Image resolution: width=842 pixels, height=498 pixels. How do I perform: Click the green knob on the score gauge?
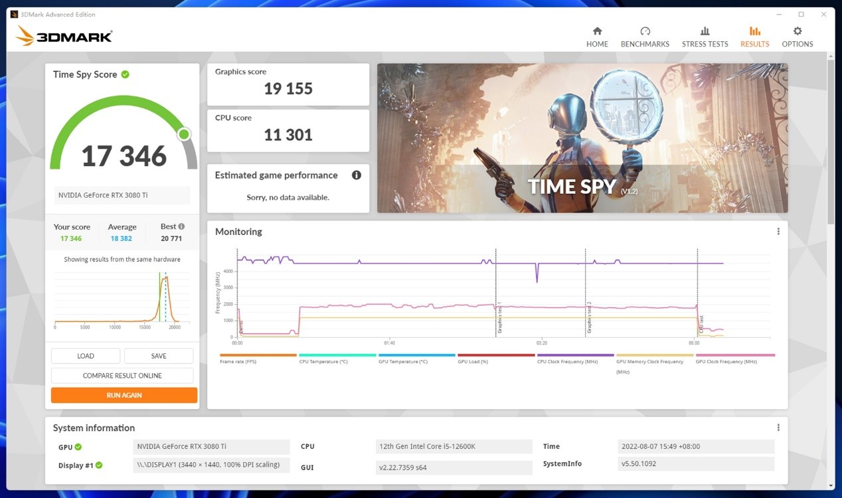click(x=184, y=135)
